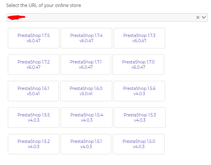Choose the PrestaShop 1.5.2 option

[33, 144]
